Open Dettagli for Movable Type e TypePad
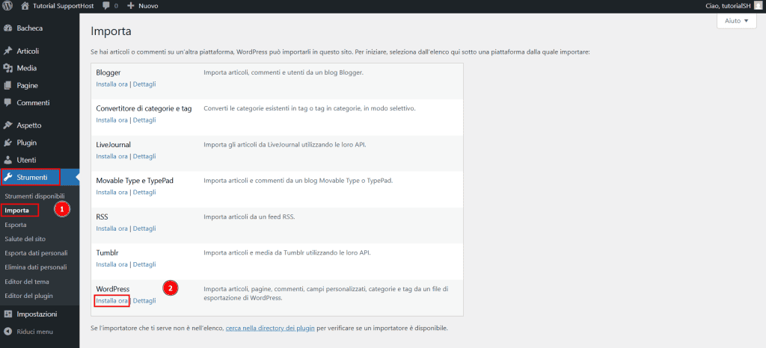Screen dimensions: 766x348 (x=144, y=192)
